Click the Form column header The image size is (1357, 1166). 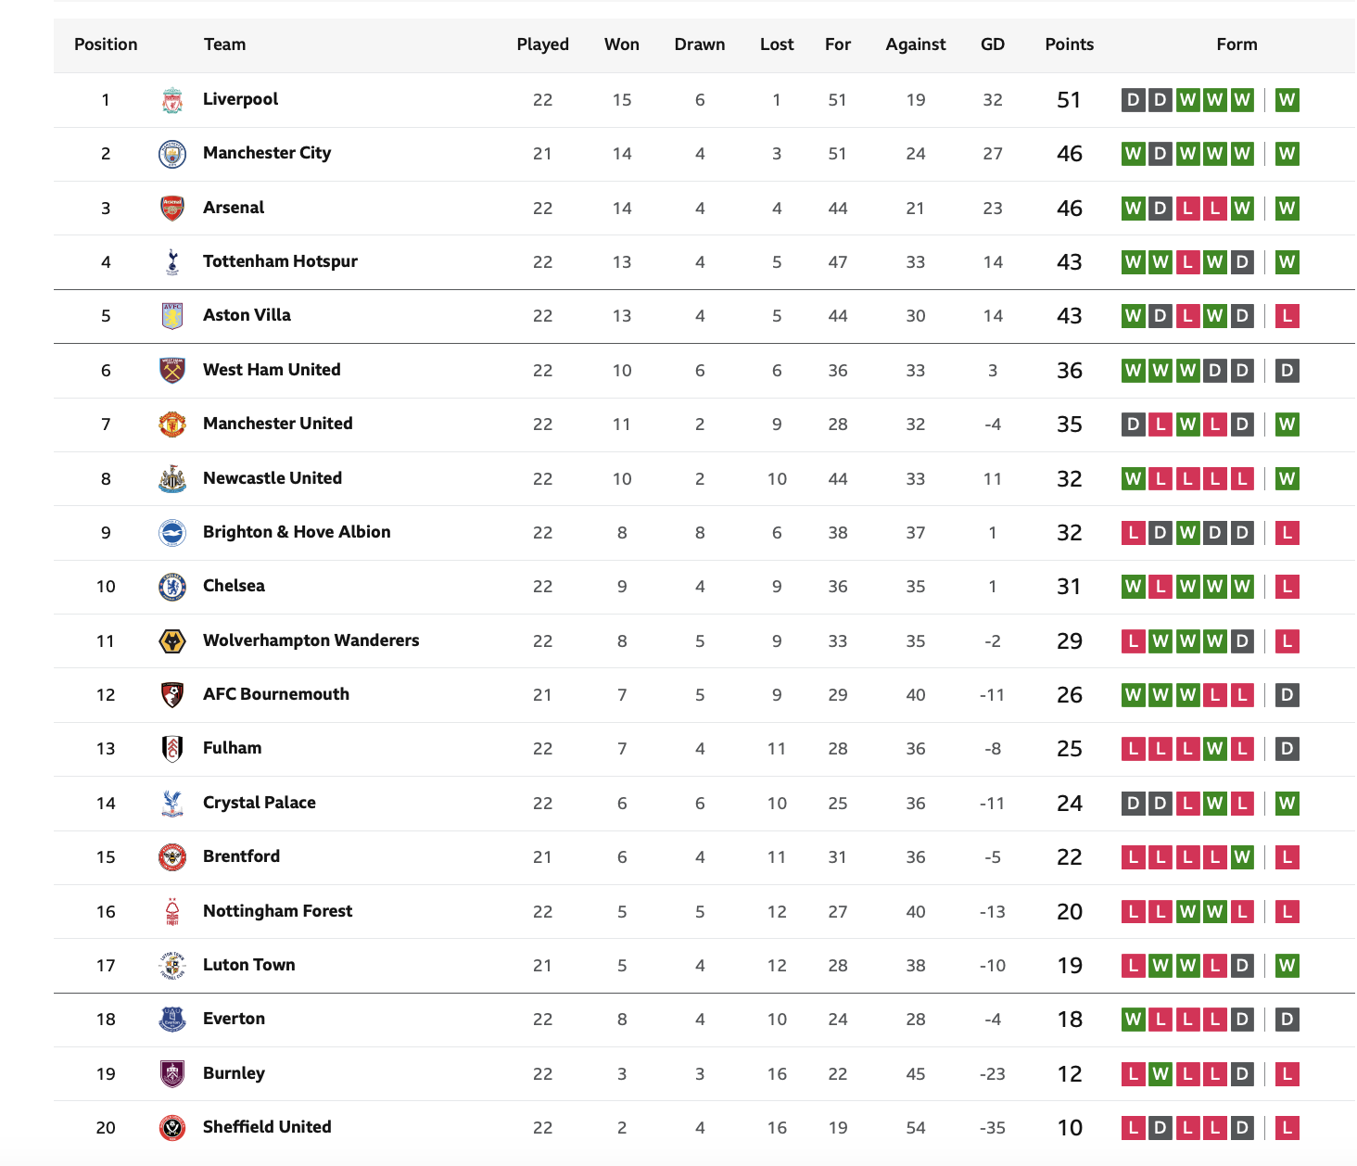click(1237, 44)
